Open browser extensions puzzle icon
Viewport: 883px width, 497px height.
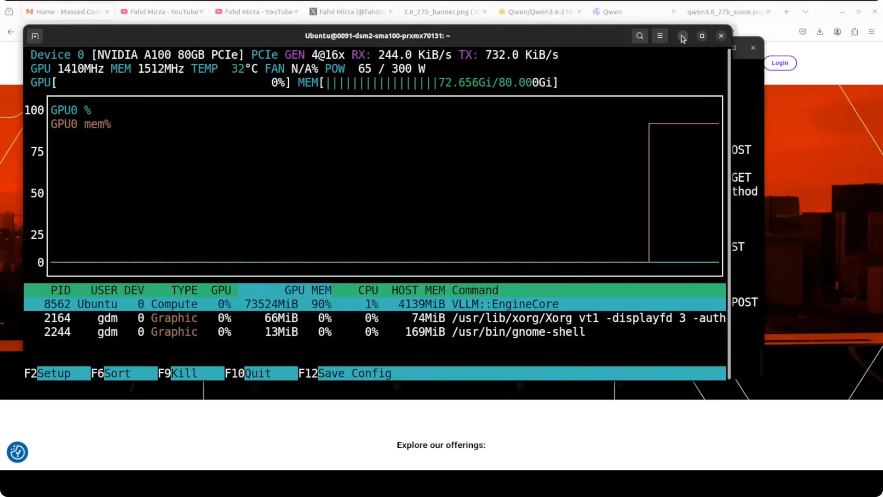point(854,32)
